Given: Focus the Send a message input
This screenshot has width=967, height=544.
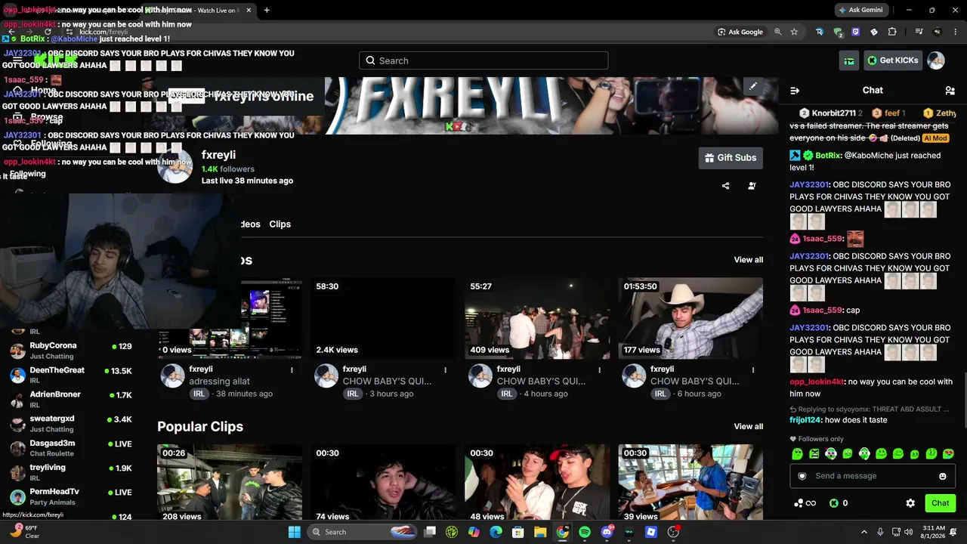Looking at the screenshot, I should tap(873, 476).
